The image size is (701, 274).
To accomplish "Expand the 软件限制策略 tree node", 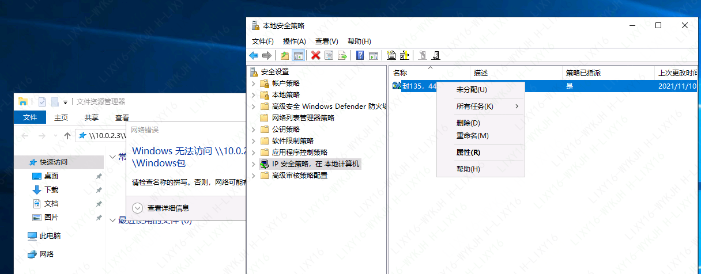I will [253, 141].
